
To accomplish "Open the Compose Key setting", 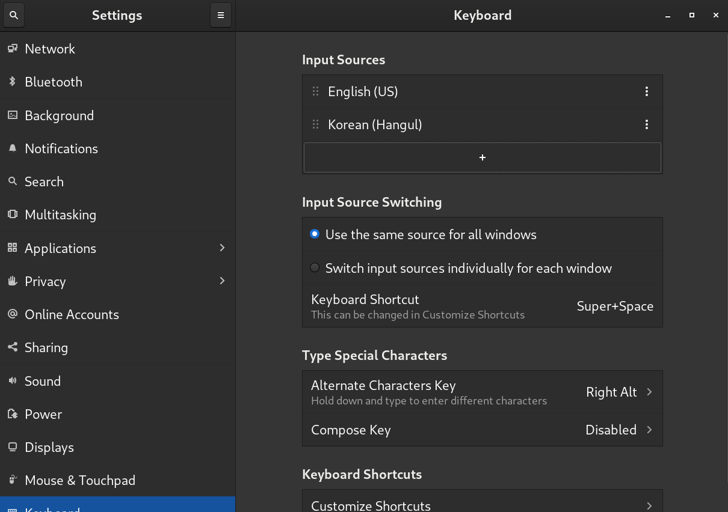I will [482, 430].
